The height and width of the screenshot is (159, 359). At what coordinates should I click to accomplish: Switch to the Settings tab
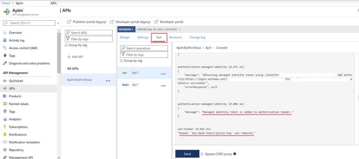click(143, 37)
